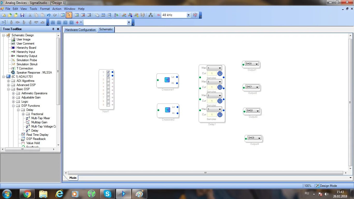Viewport: 354px width, 199px height.
Task: Click the canvas horizontal scrollbar
Action: (x=205, y=173)
